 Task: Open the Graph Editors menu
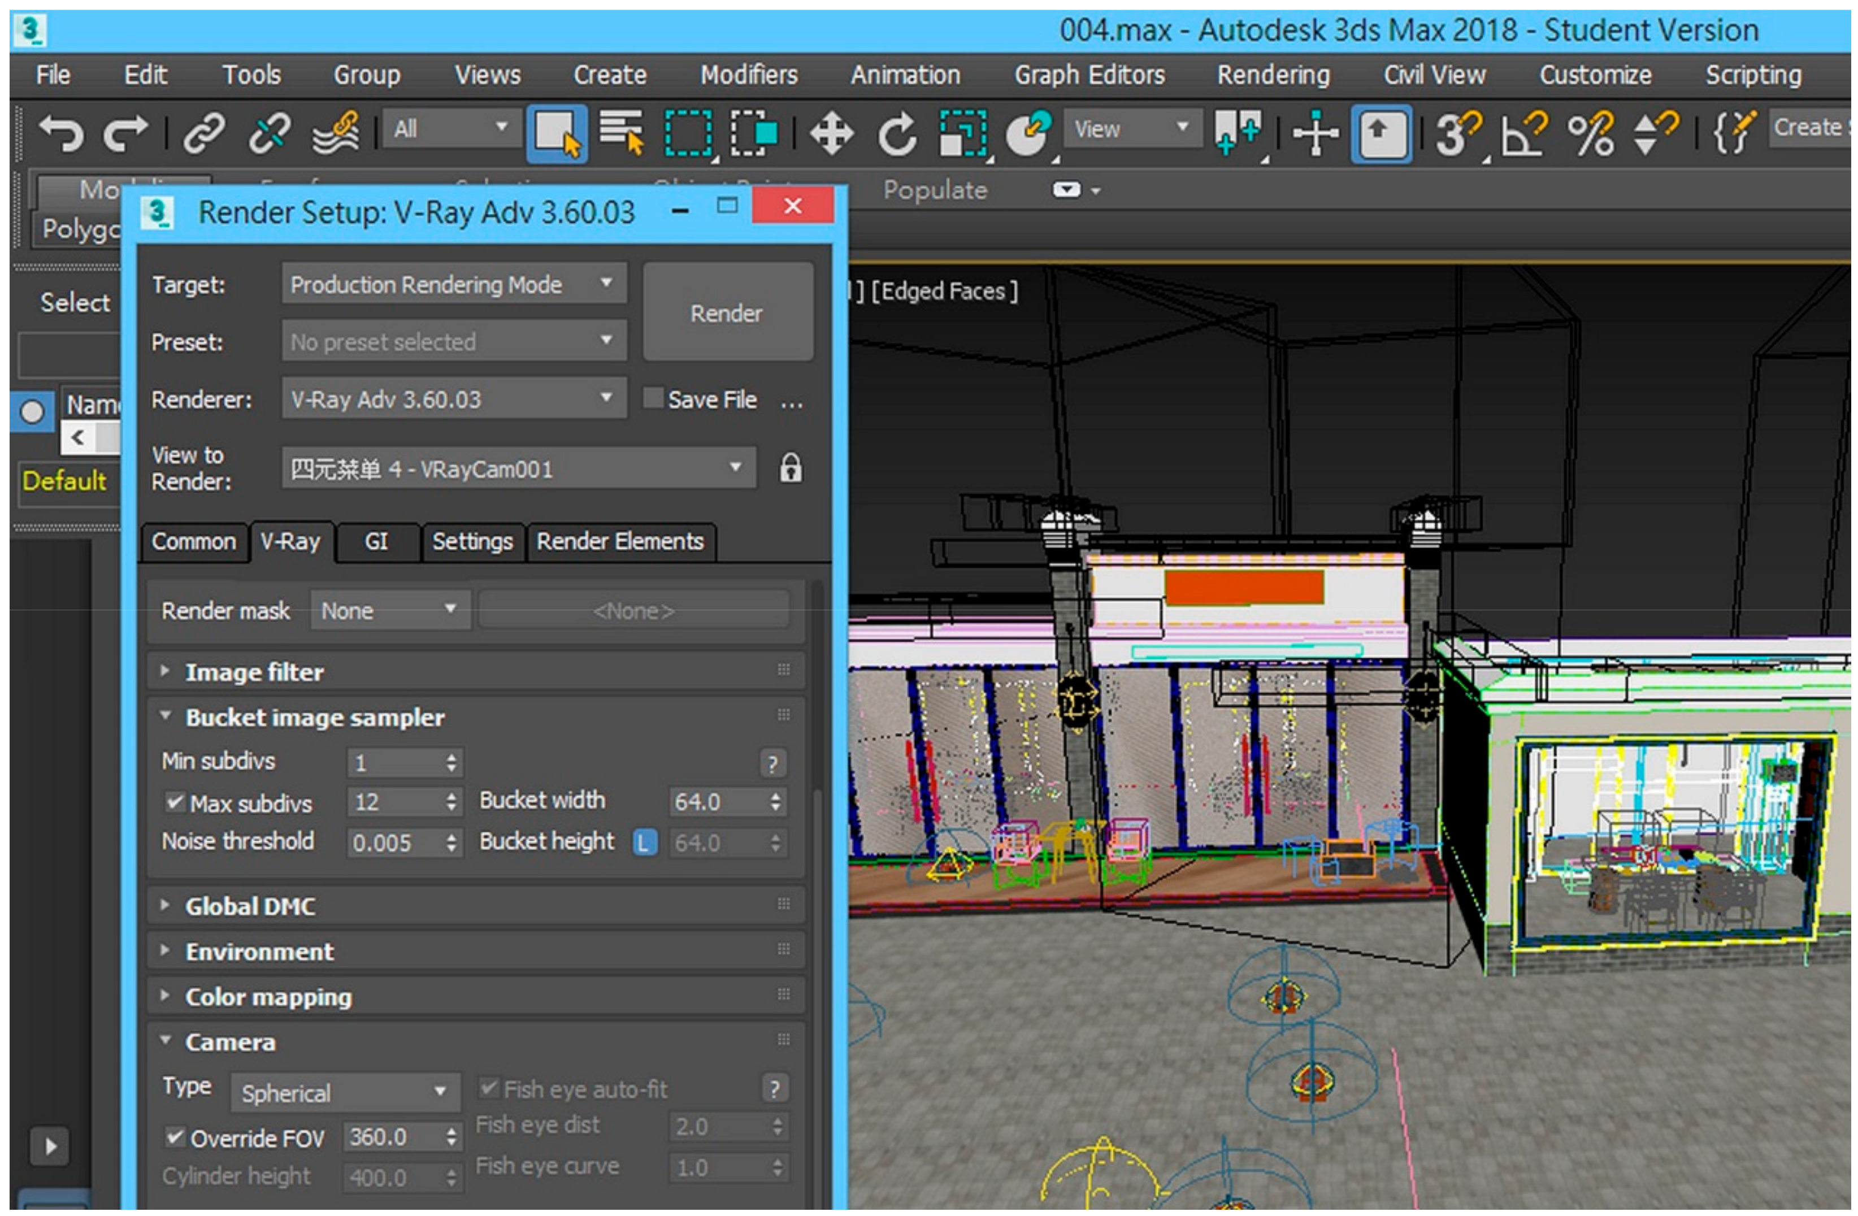pyautogui.click(x=1089, y=75)
